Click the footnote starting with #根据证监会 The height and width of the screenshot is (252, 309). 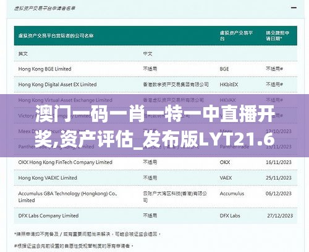pyautogui.click(x=74, y=246)
